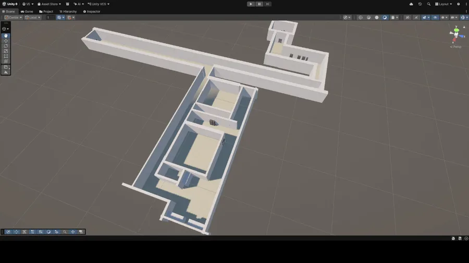
Task: Open the Scene camera settings dropdown
Action: tap(454, 17)
